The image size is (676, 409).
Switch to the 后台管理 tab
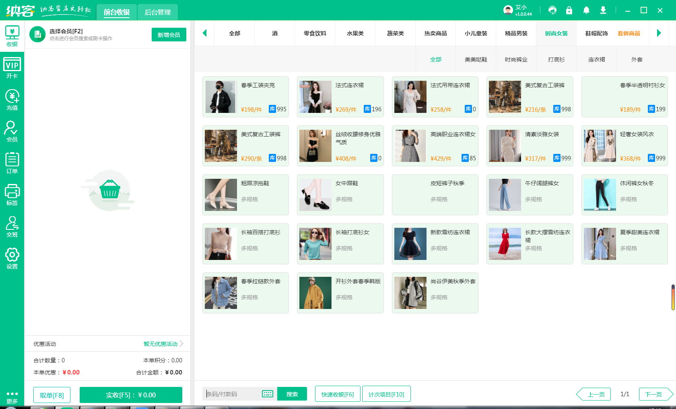(157, 12)
